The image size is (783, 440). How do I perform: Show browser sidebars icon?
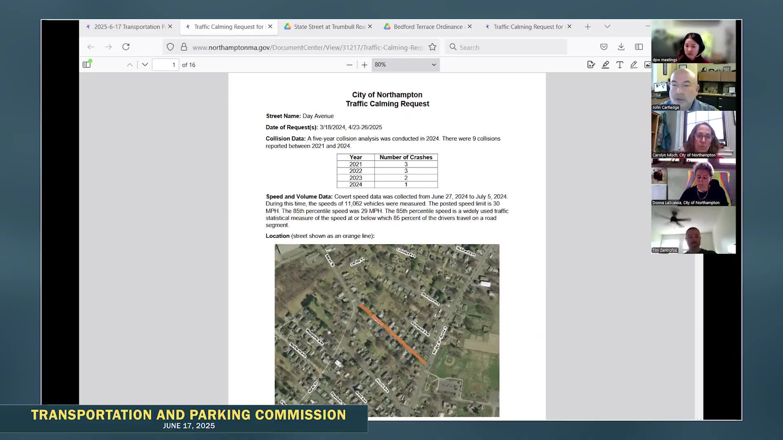(x=639, y=47)
